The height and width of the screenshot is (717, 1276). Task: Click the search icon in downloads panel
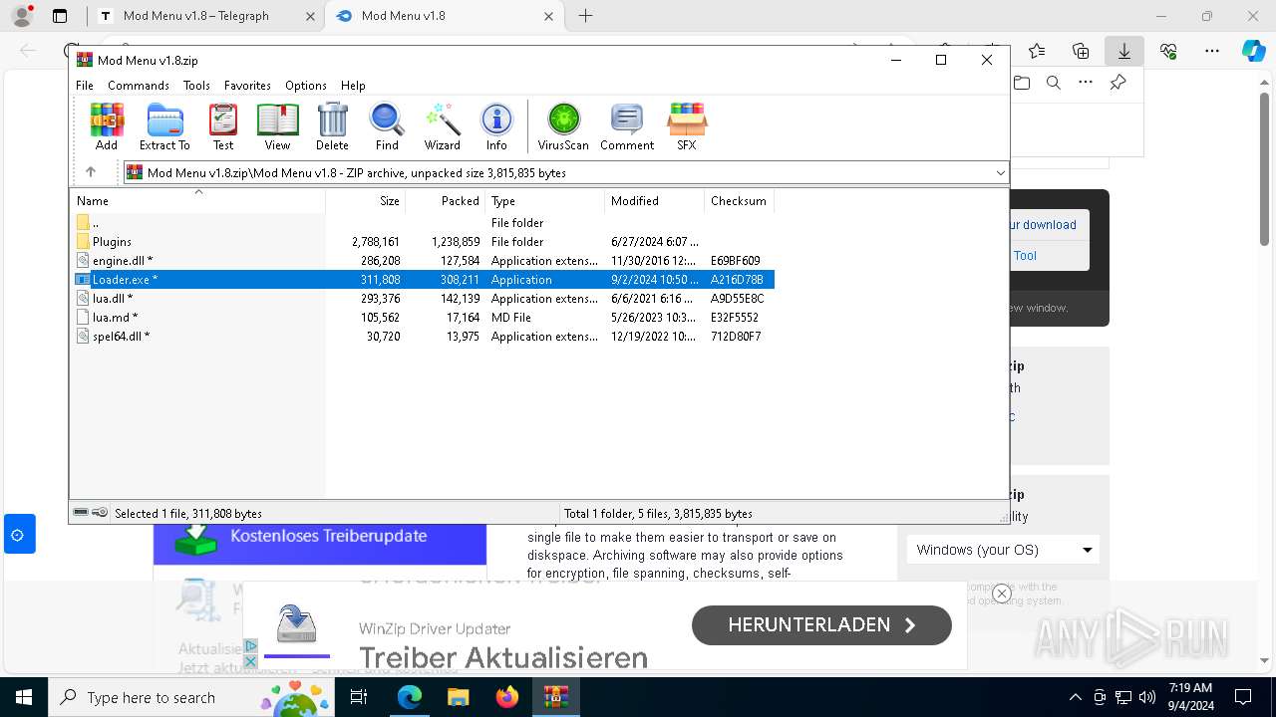click(x=1054, y=83)
